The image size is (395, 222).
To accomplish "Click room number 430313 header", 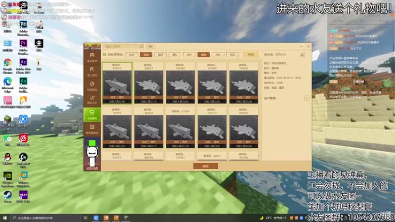I will coord(117,156).
